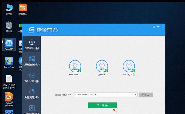
Task: Select the CeoMSX desktop icon
Action: point(9,45)
